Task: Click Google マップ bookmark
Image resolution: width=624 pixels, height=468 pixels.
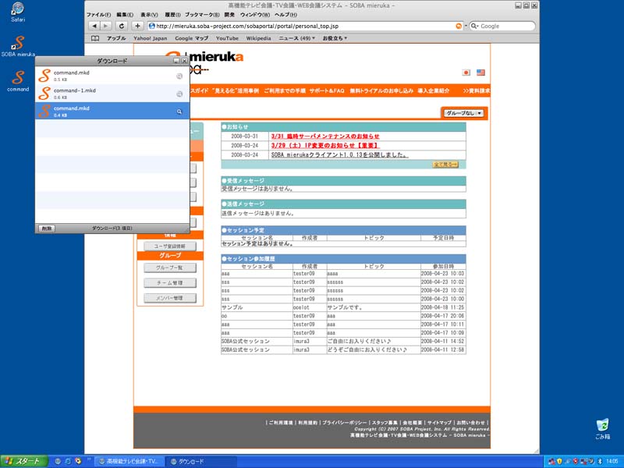Action: [x=191, y=38]
